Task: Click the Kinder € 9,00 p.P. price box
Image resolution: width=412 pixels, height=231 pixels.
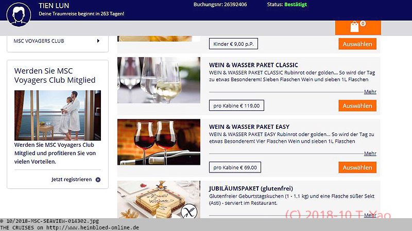Action: (233, 44)
